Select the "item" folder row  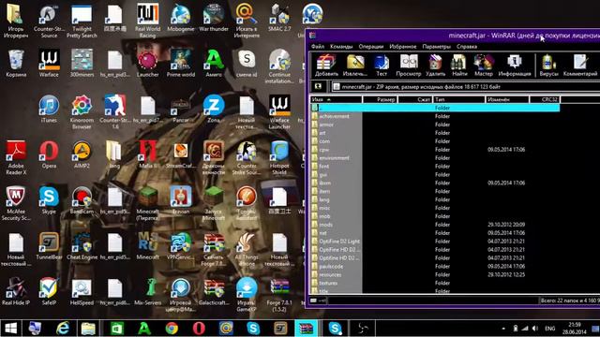tap(435, 191)
